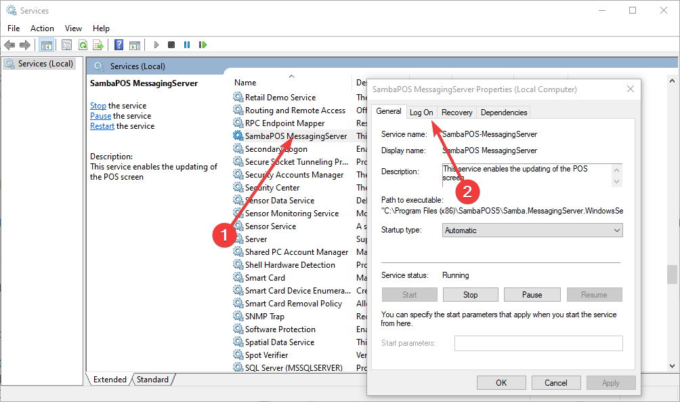Click the Start parameters input field
The image size is (680, 402).
(538, 343)
